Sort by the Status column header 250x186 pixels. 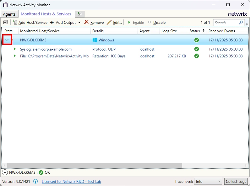pos(195,31)
